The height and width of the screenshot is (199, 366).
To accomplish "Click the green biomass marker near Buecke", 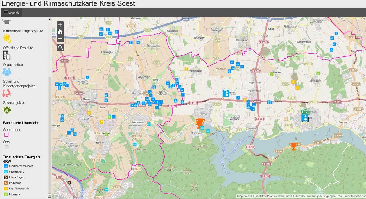I will tap(271, 74).
